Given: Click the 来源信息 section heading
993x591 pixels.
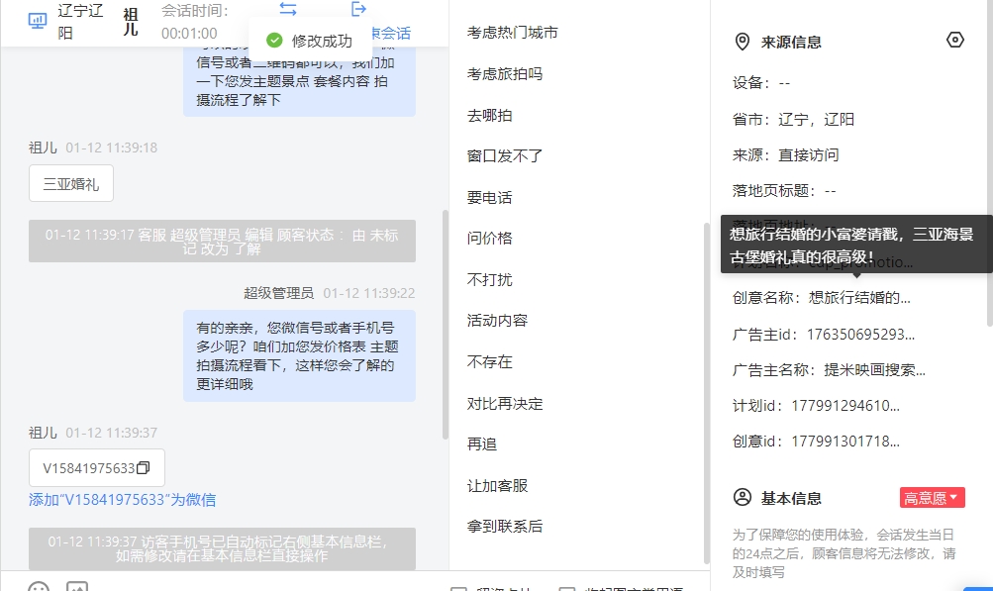Looking at the screenshot, I should pos(791,43).
